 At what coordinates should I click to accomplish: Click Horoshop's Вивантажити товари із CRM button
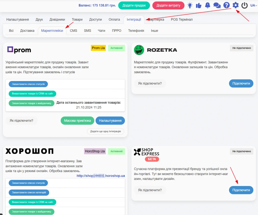pos(33,202)
